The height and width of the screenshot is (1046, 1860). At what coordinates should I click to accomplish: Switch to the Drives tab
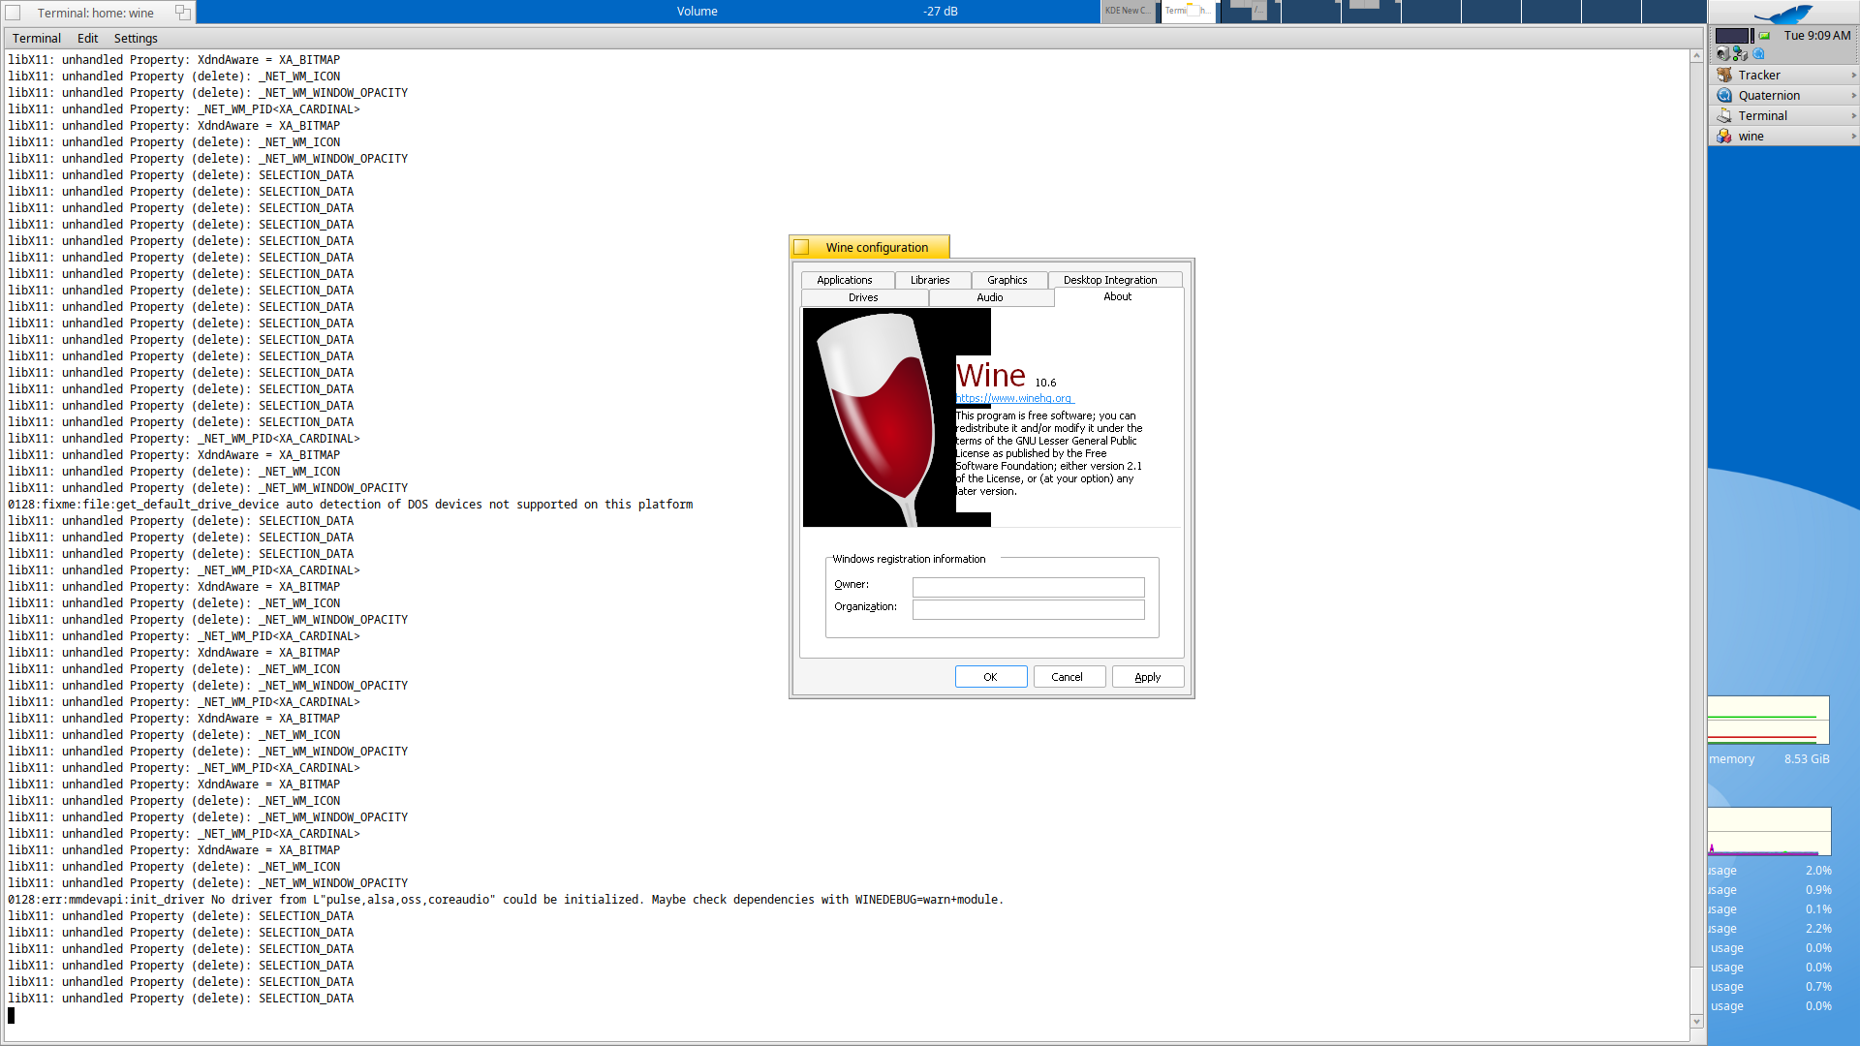[863, 298]
